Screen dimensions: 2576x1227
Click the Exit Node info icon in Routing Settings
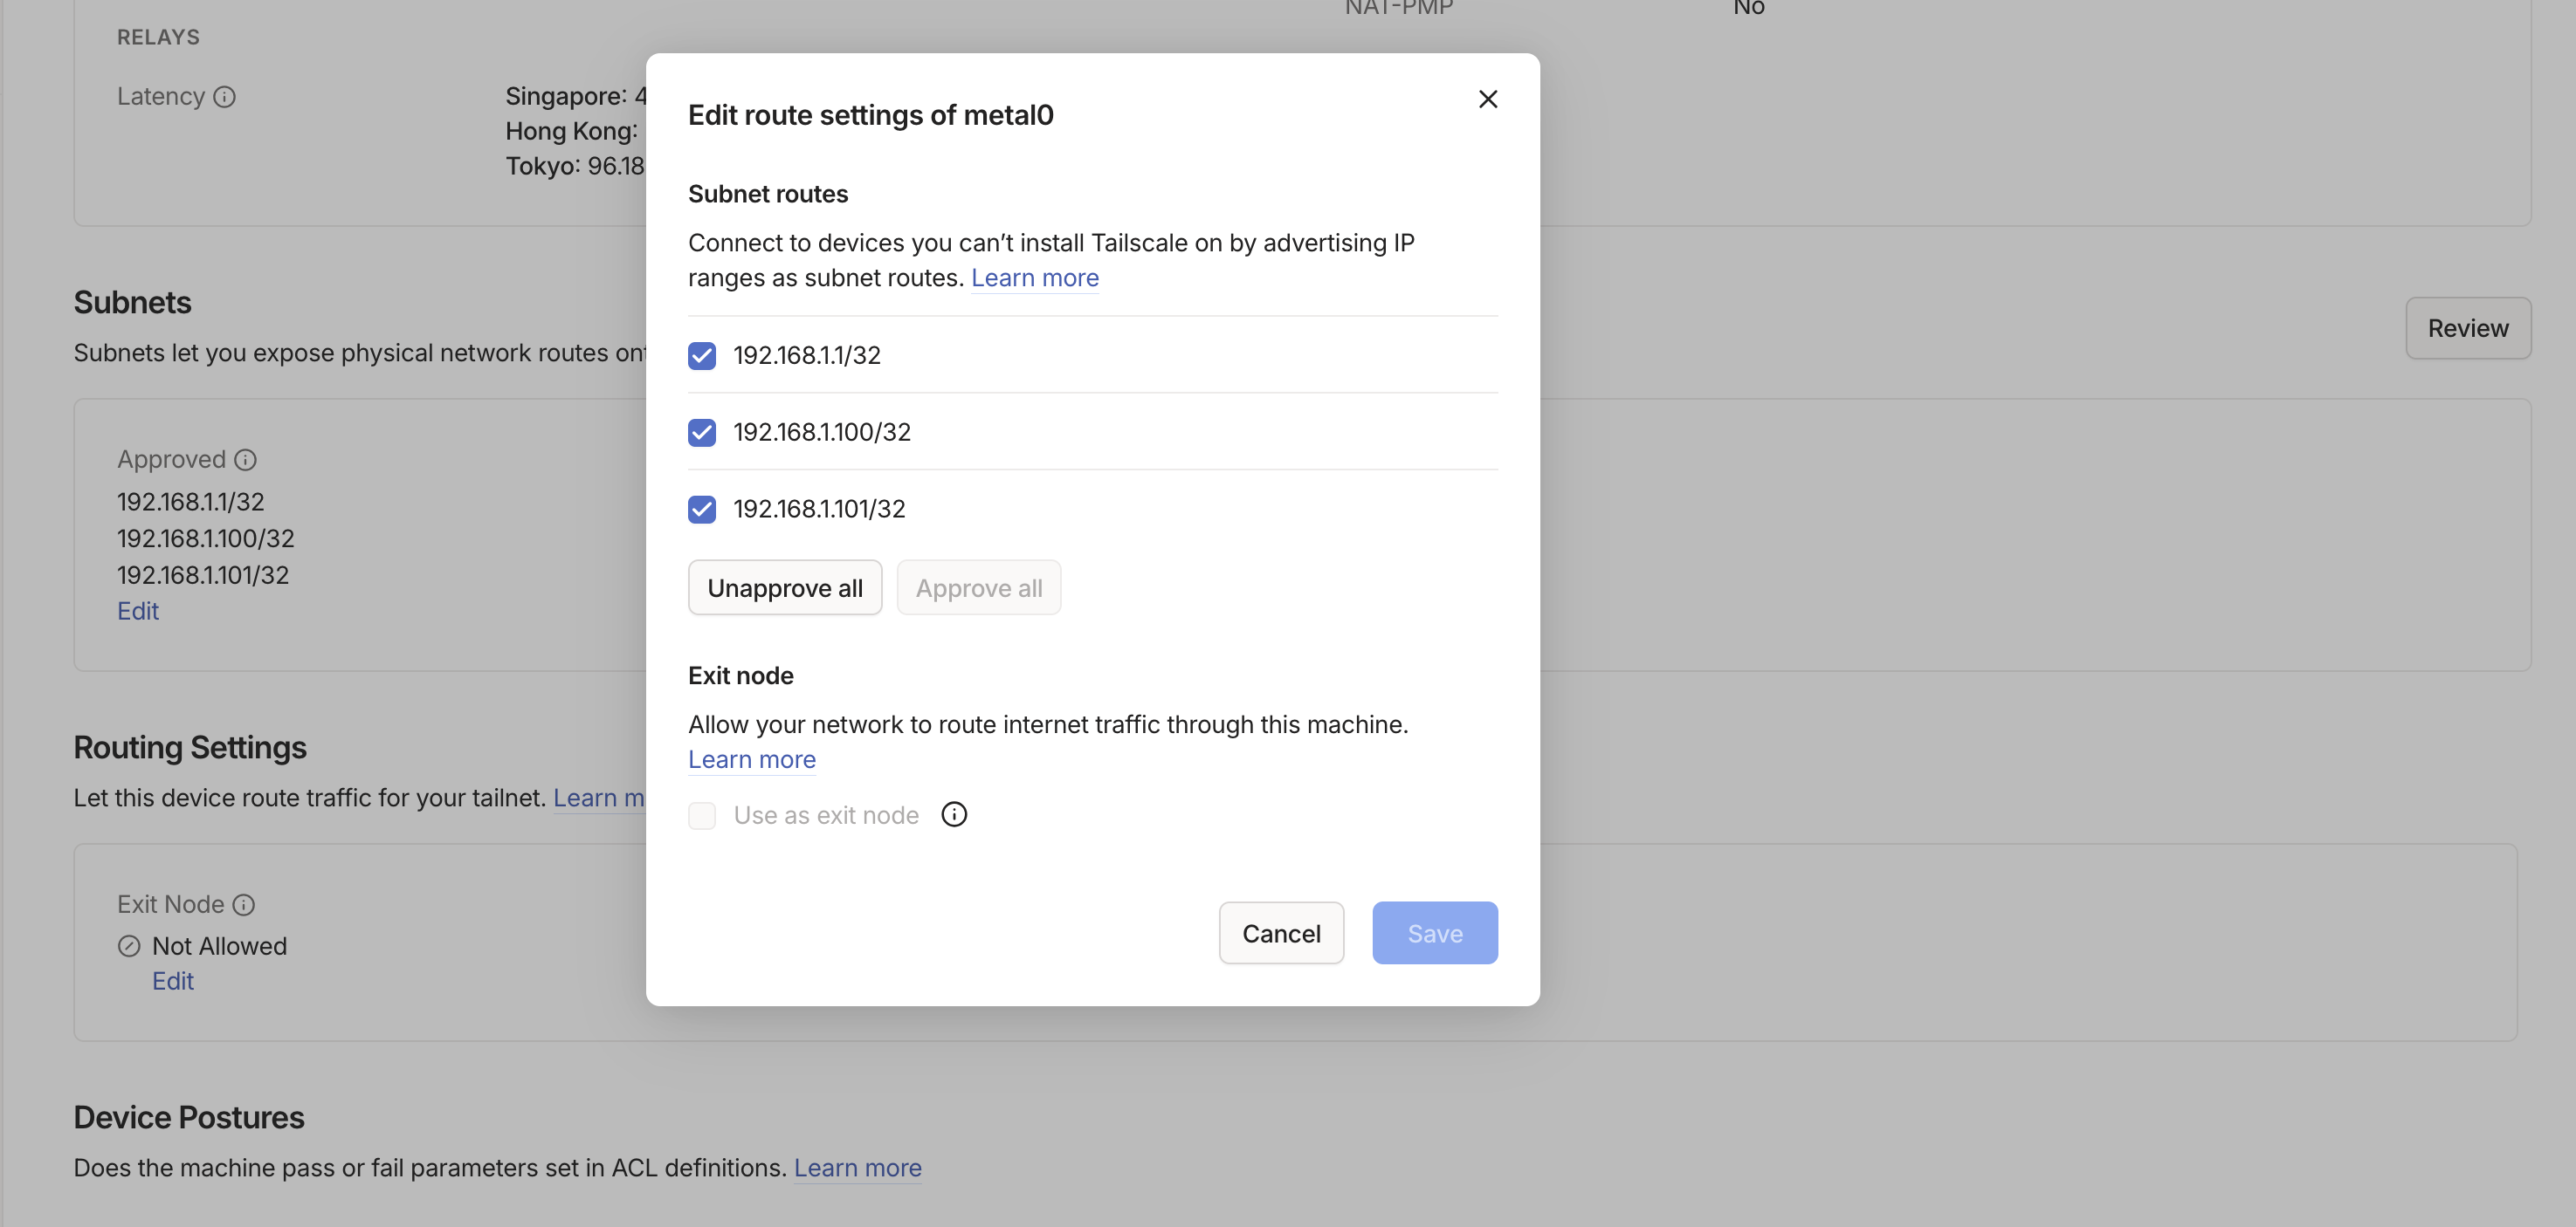244,904
